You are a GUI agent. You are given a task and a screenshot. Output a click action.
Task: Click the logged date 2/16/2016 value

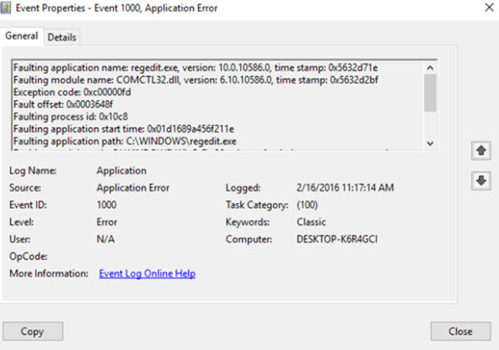[345, 187]
